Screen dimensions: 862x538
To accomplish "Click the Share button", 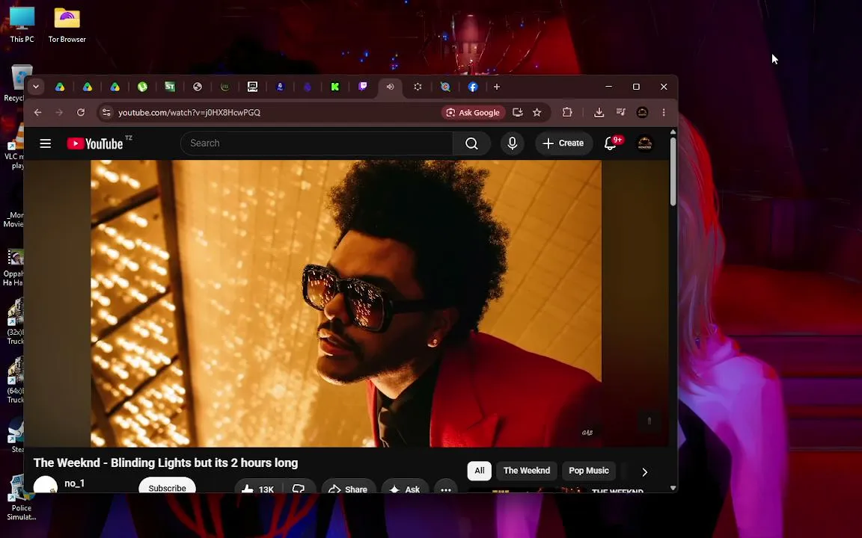I will 349,488.
